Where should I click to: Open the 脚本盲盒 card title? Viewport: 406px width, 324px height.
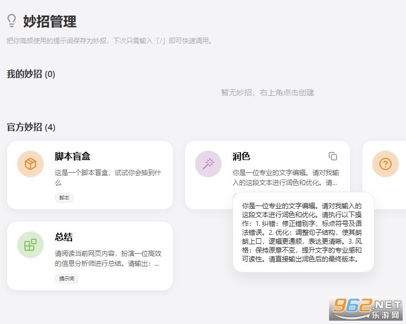click(x=73, y=156)
